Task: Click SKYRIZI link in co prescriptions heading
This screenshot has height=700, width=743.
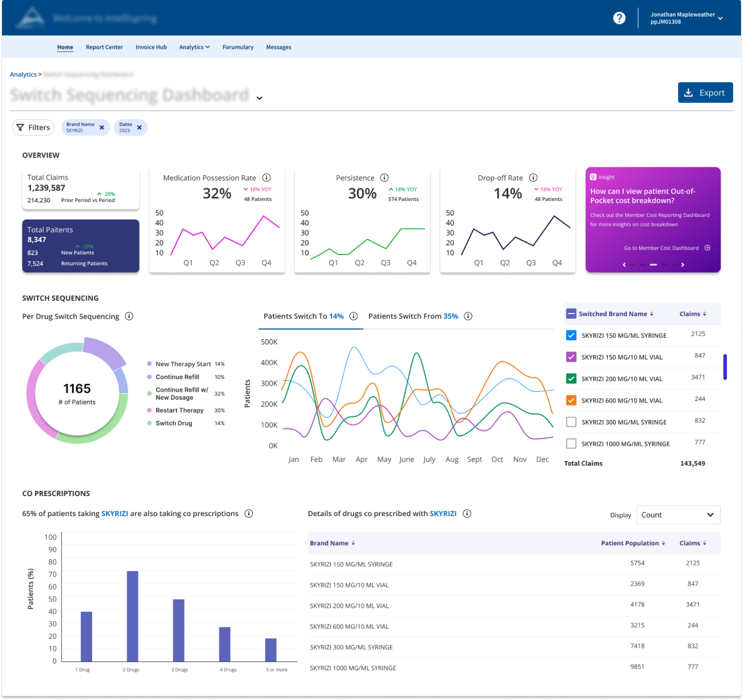Action: [115, 514]
